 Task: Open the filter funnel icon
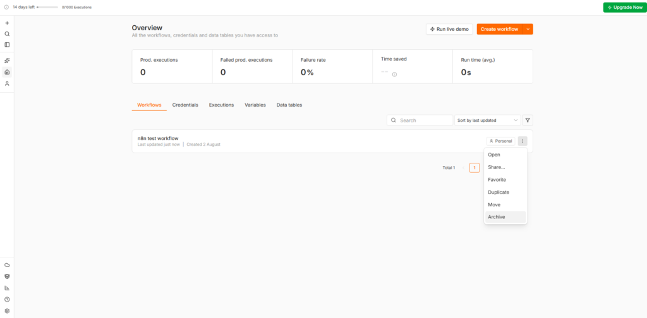click(x=528, y=121)
